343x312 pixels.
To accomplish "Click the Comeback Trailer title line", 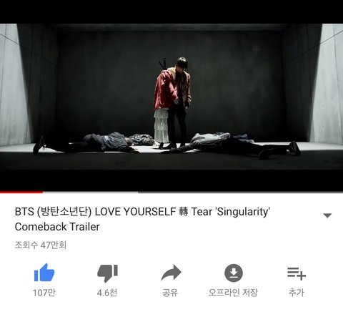I will [x=57, y=227].
